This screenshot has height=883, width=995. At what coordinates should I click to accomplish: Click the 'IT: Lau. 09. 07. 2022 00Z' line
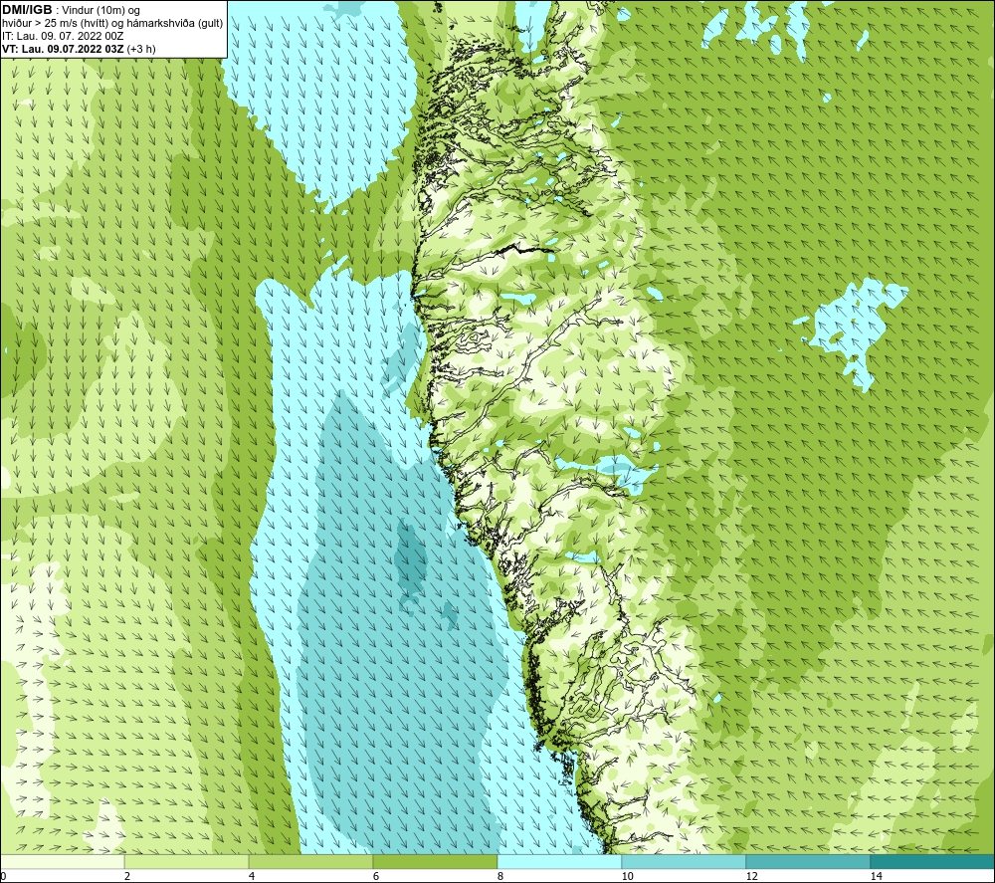(x=63, y=36)
